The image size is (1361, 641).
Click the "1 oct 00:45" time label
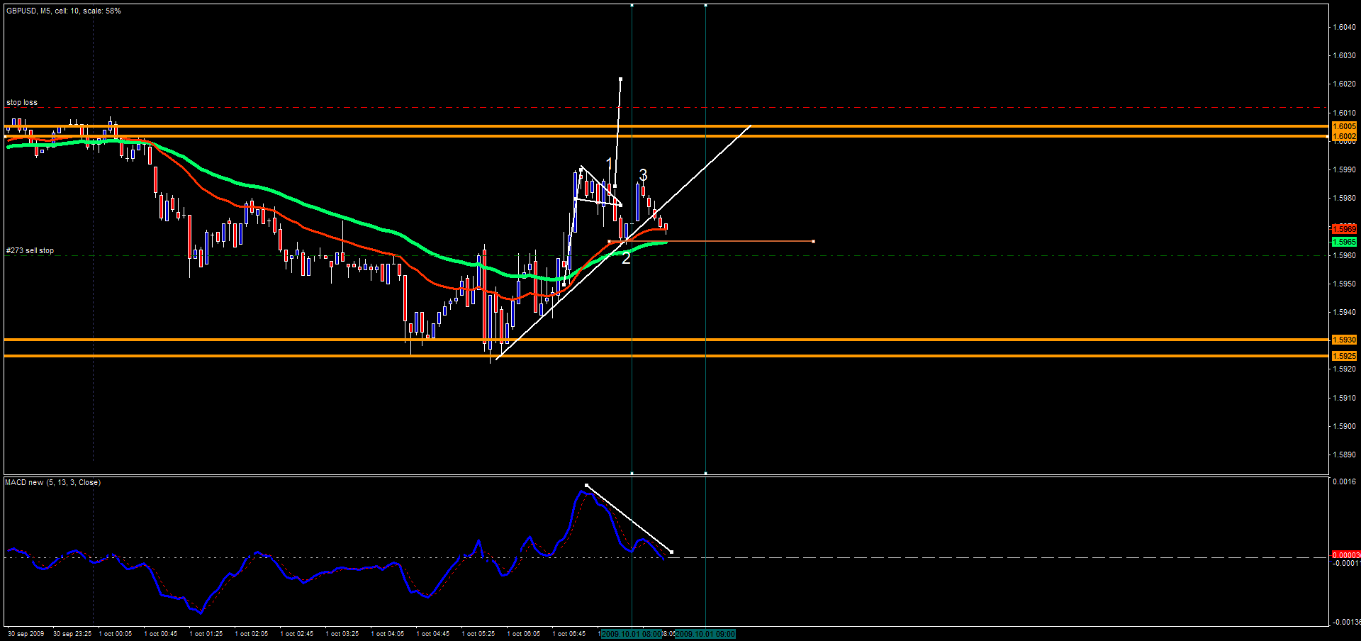[161, 634]
